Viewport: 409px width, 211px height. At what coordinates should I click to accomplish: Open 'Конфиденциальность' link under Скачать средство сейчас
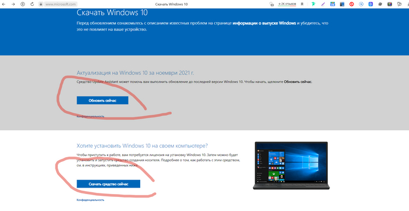tap(90, 200)
